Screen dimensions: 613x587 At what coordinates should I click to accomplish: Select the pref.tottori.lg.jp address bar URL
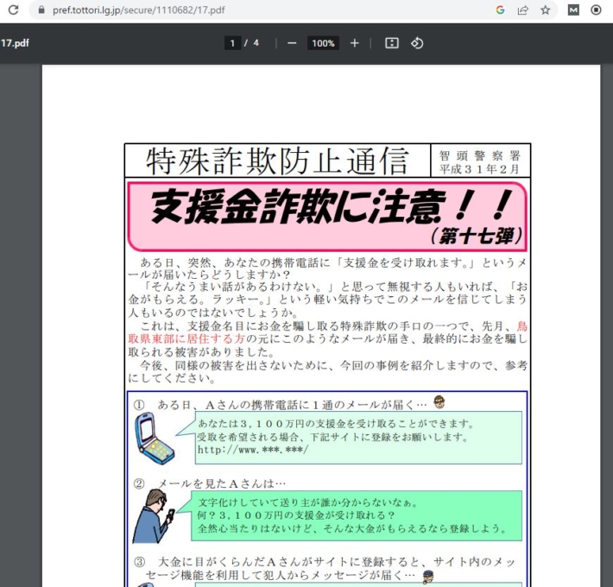(138, 10)
